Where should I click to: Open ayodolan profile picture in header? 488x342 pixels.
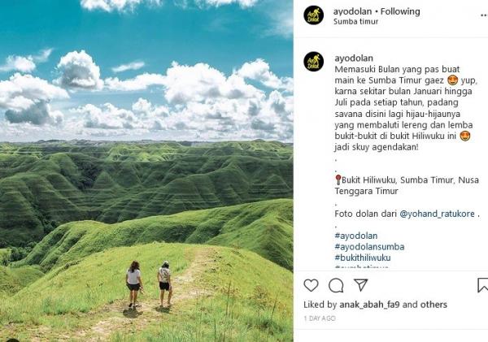click(x=313, y=15)
